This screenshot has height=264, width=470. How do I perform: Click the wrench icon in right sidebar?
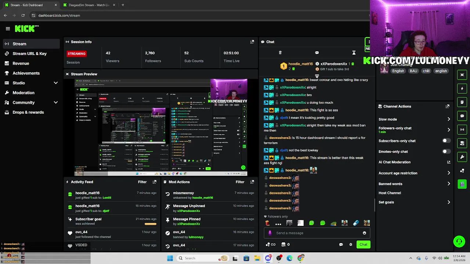pyautogui.click(x=462, y=157)
